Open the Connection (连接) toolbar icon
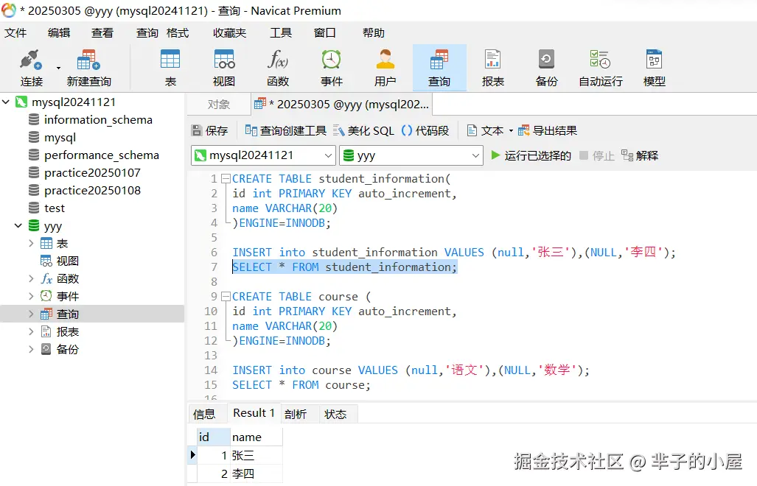The image size is (757, 486). (32, 68)
